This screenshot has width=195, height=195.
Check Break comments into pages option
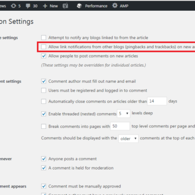pyautogui.click(x=43, y=126)
